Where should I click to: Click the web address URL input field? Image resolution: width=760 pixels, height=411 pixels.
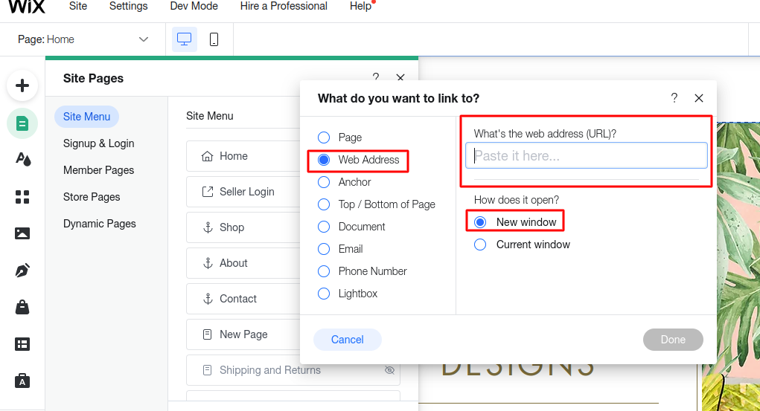(x=586, y=155)
